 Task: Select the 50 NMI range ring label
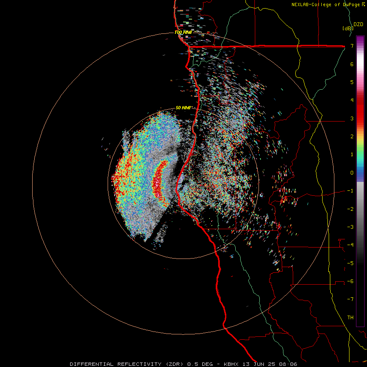[x=183, y=108]
